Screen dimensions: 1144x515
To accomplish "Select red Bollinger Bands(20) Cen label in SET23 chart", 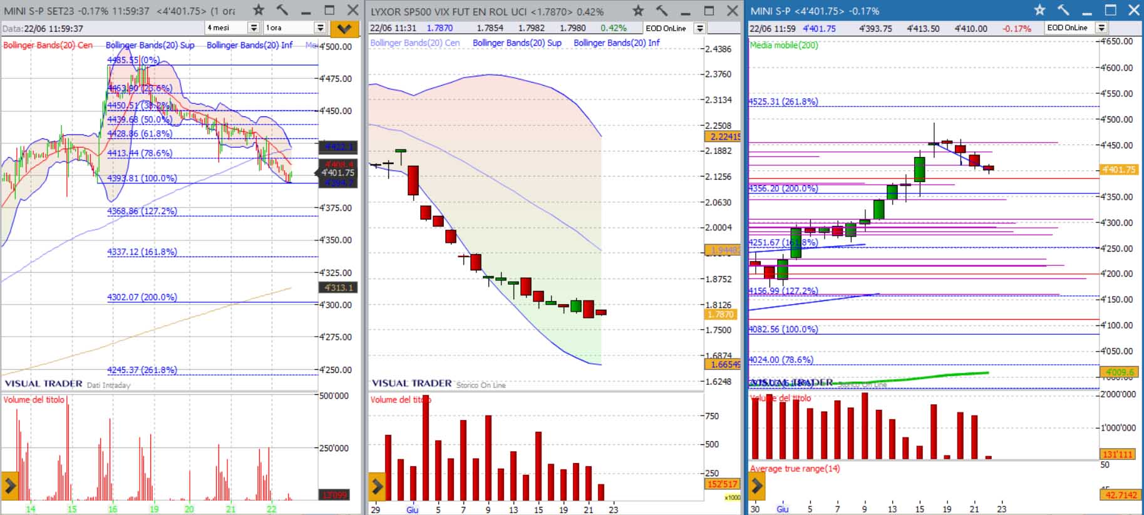I will click(x=48, y=45).
